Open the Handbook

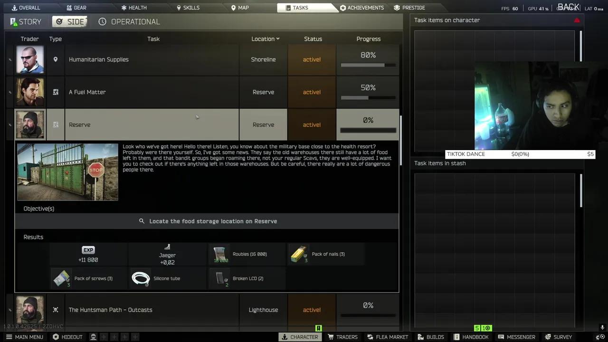point(471,337)
